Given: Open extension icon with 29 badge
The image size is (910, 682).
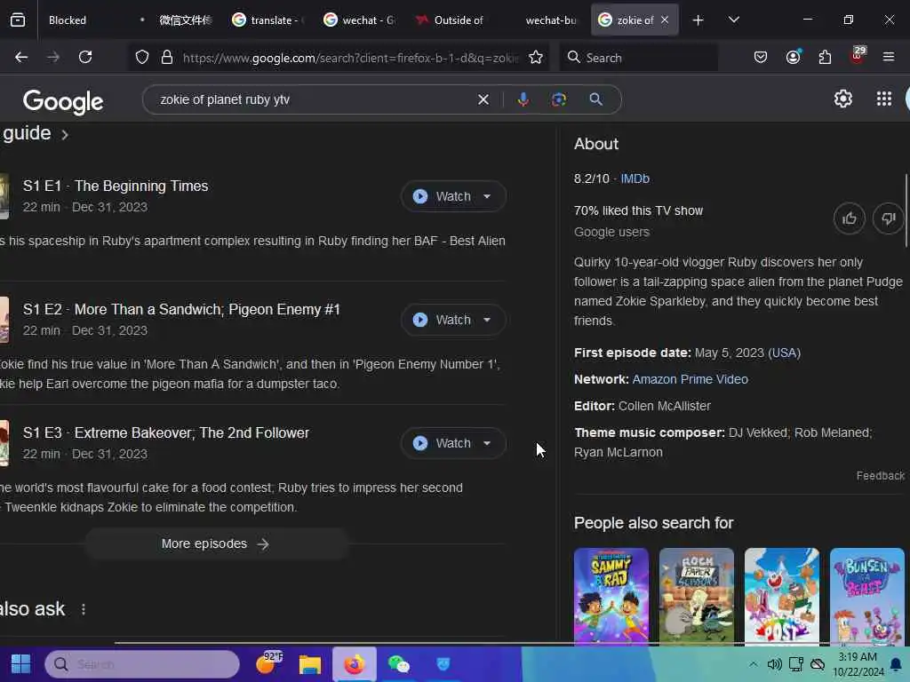Looking at the screenshot, I should [858, 55].
